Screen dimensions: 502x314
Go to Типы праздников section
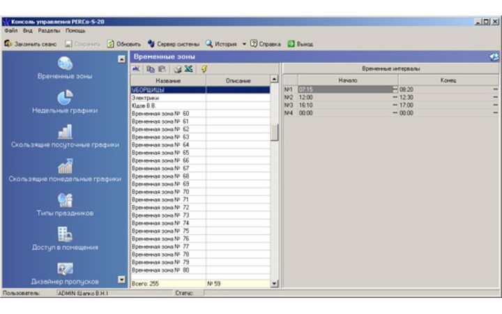[64, 200]
